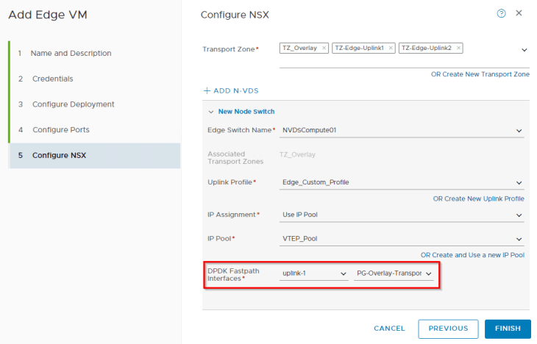Click Create and Use a new IP Pool
This screenshot has height=344, width=537.
(x=472, y=255)
